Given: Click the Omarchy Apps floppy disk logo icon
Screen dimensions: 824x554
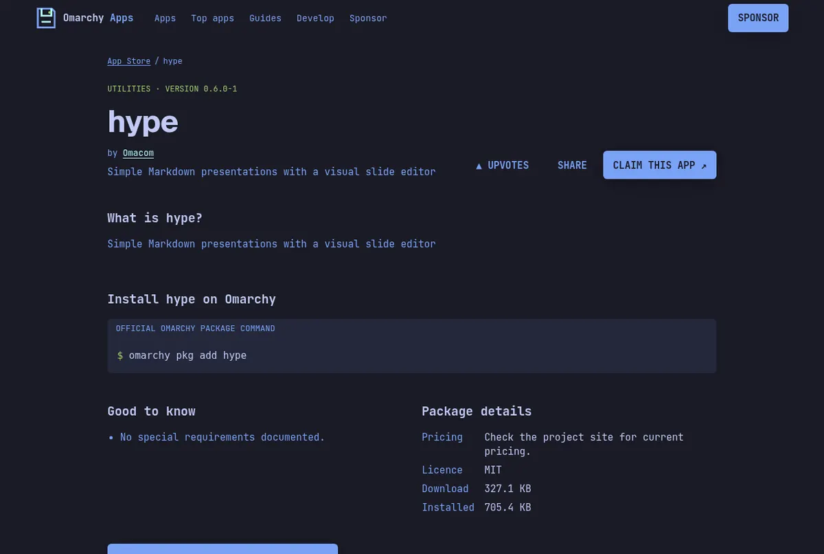Looking at the screenshot, I should [46, 18].
